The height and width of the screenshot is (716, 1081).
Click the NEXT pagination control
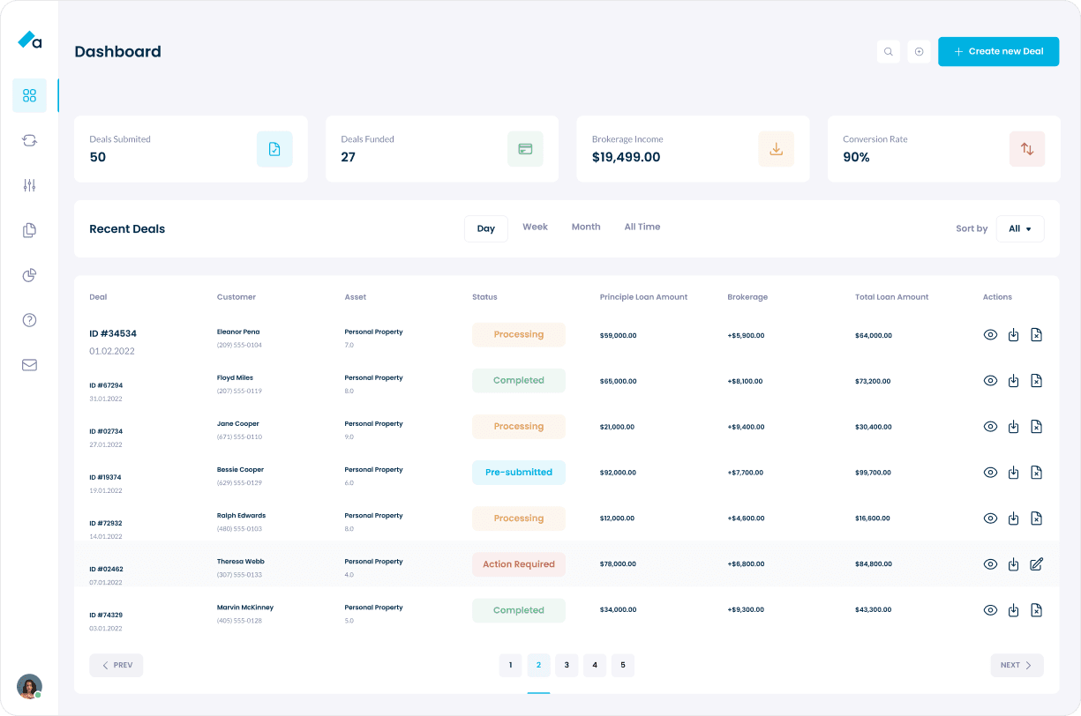coord(1017,665)
